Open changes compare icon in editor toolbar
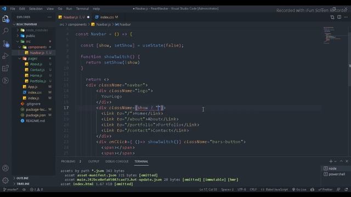351x197 pixels. point(332,17)
